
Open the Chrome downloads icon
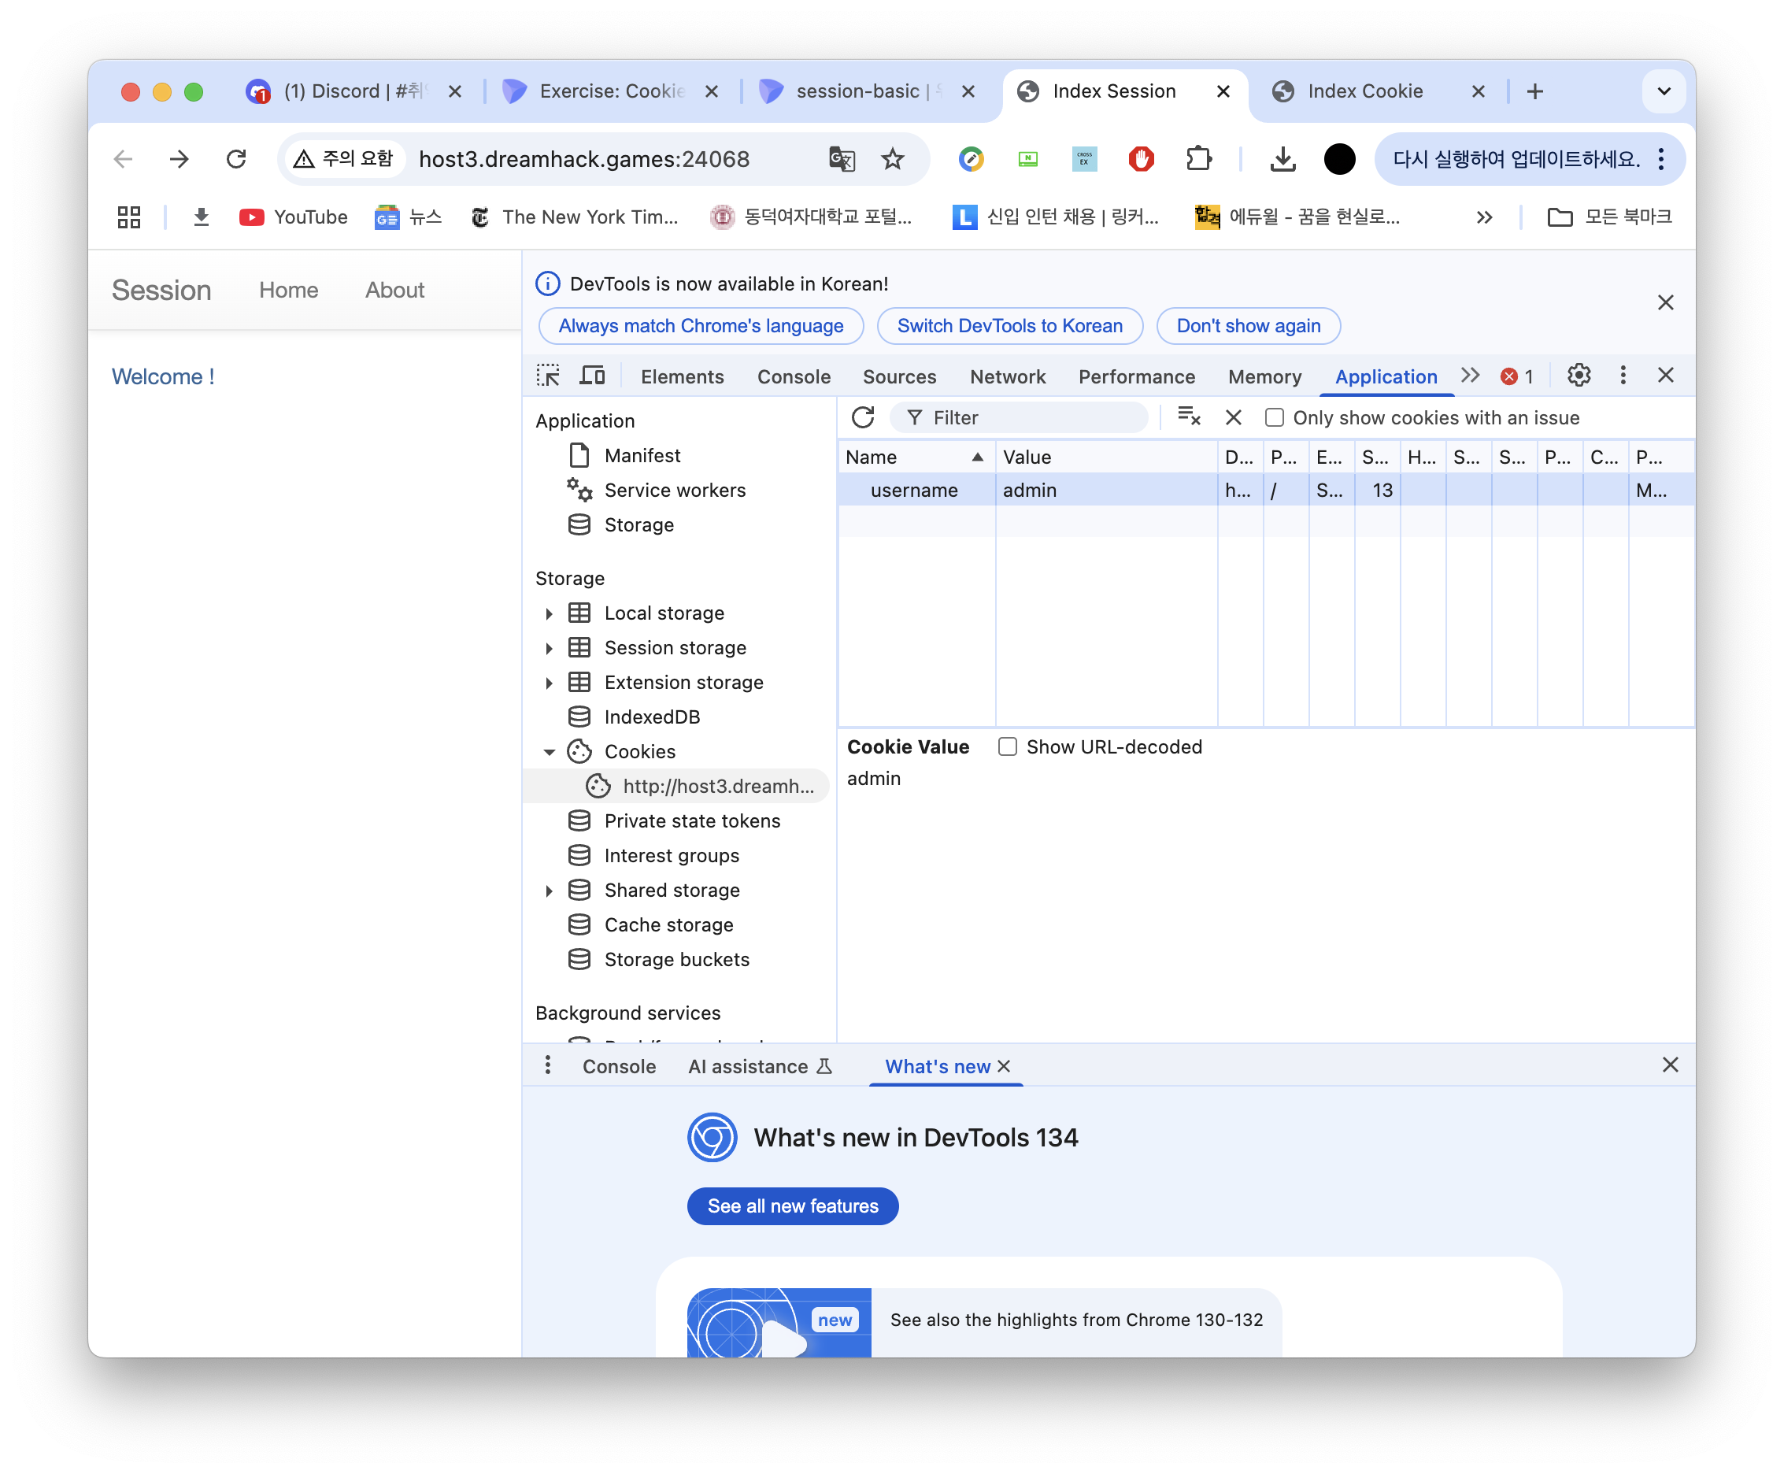pyautogui.click(x=1282, y=159)
